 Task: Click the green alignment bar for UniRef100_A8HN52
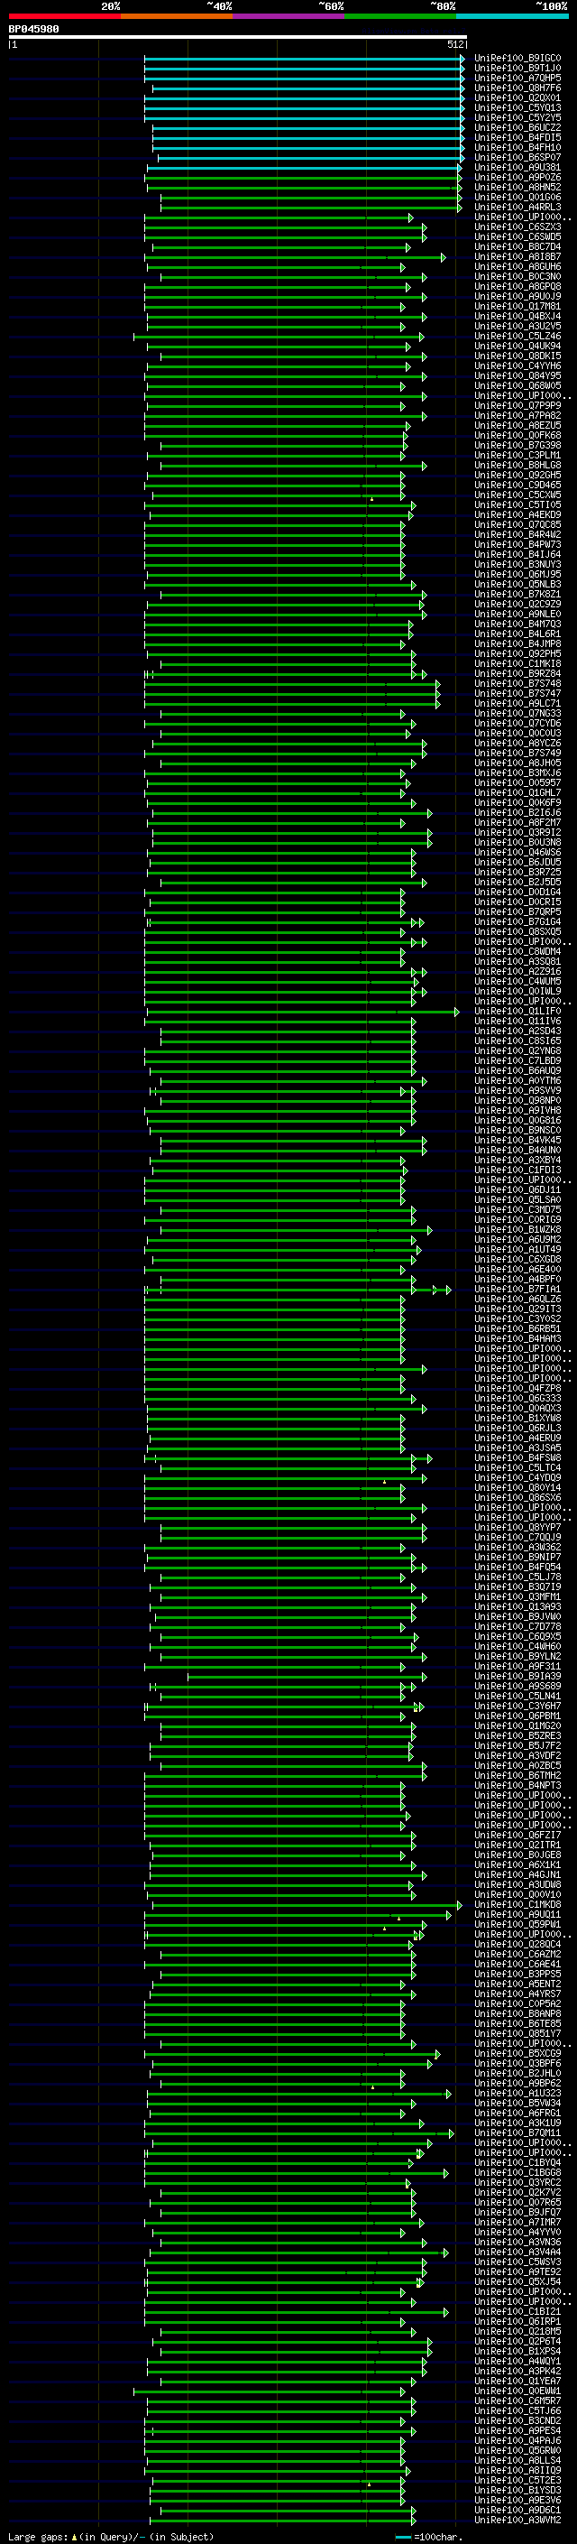tap(303, 188)
